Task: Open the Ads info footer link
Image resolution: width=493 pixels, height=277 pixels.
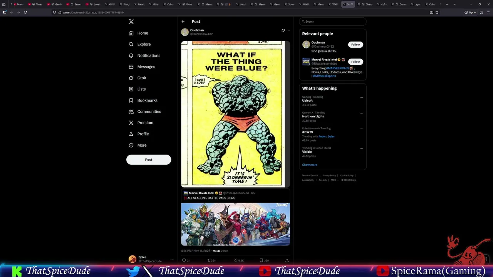Action: pos(323,180)
